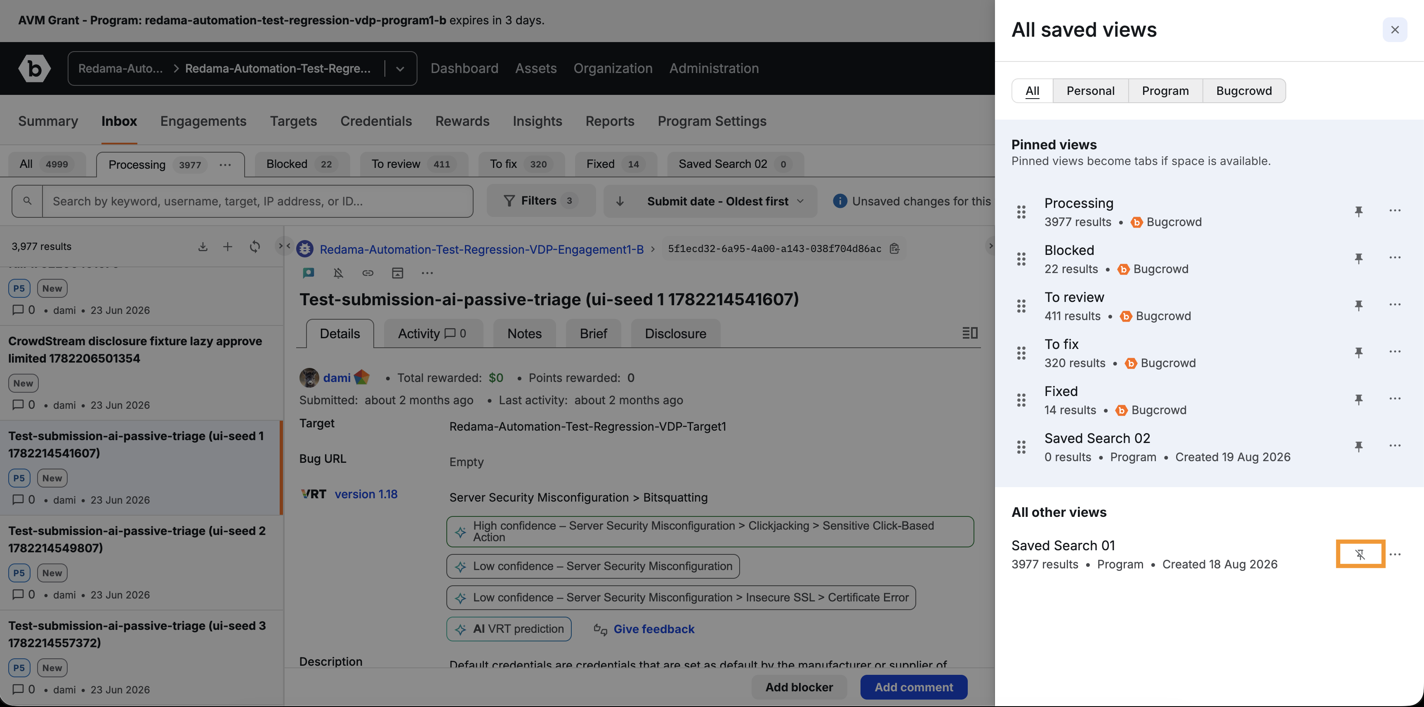Unpin the Fixed saved view
This screenshot has width=1424, height=707.
tap(1359, 399)
